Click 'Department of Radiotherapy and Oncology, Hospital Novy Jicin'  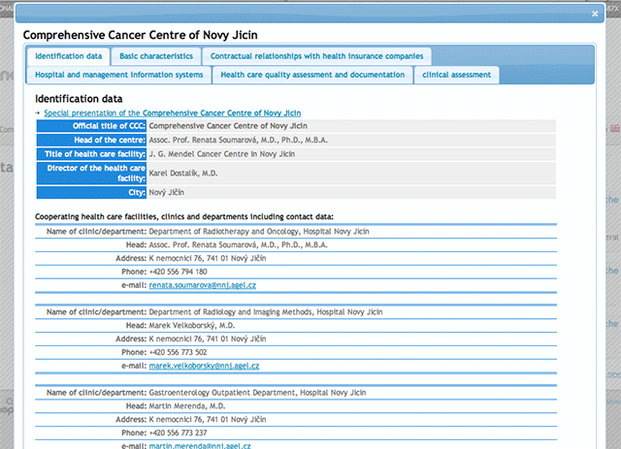(259, 231)
